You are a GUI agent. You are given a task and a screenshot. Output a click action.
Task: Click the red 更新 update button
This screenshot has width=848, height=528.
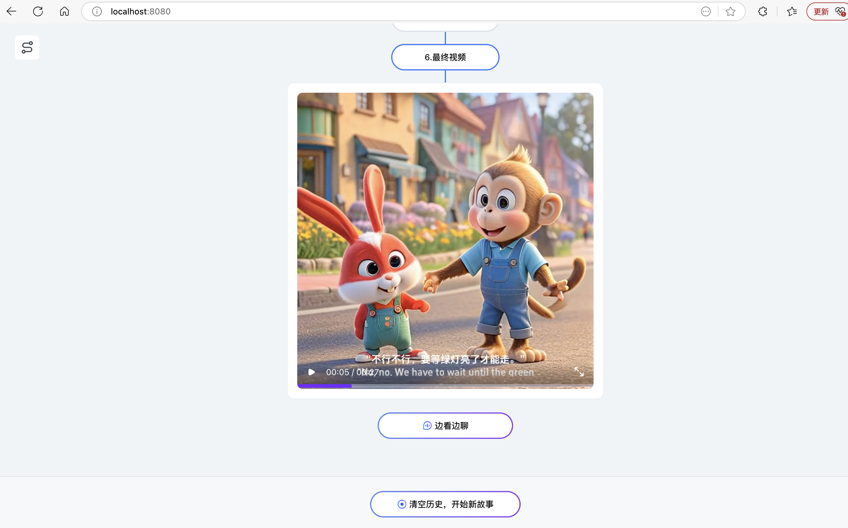point(821,11)
